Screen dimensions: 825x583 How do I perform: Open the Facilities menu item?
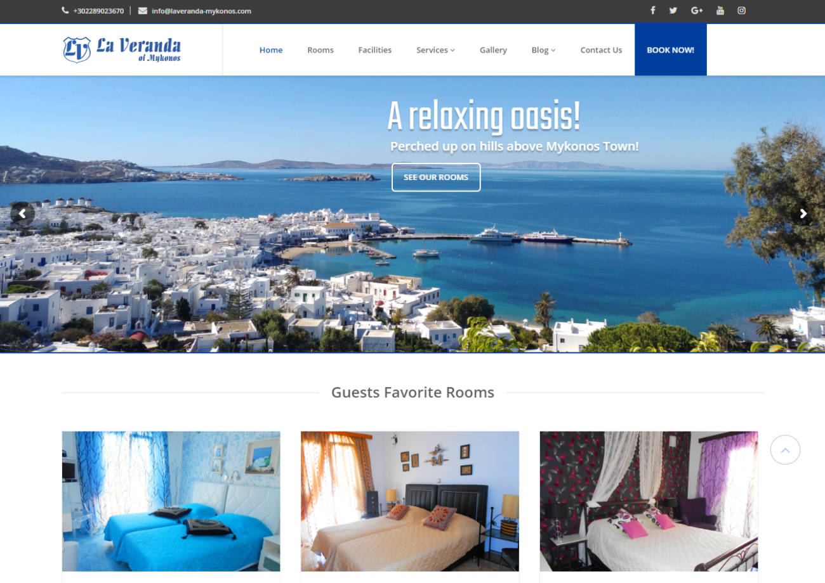click(x=375, y=50)
